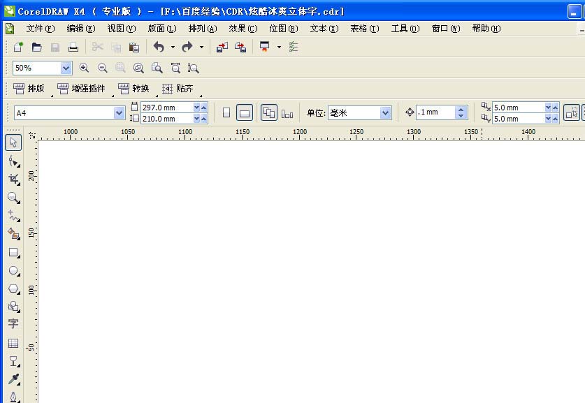
Task: Select the Polygon tool
Action: tap(13, 288)
